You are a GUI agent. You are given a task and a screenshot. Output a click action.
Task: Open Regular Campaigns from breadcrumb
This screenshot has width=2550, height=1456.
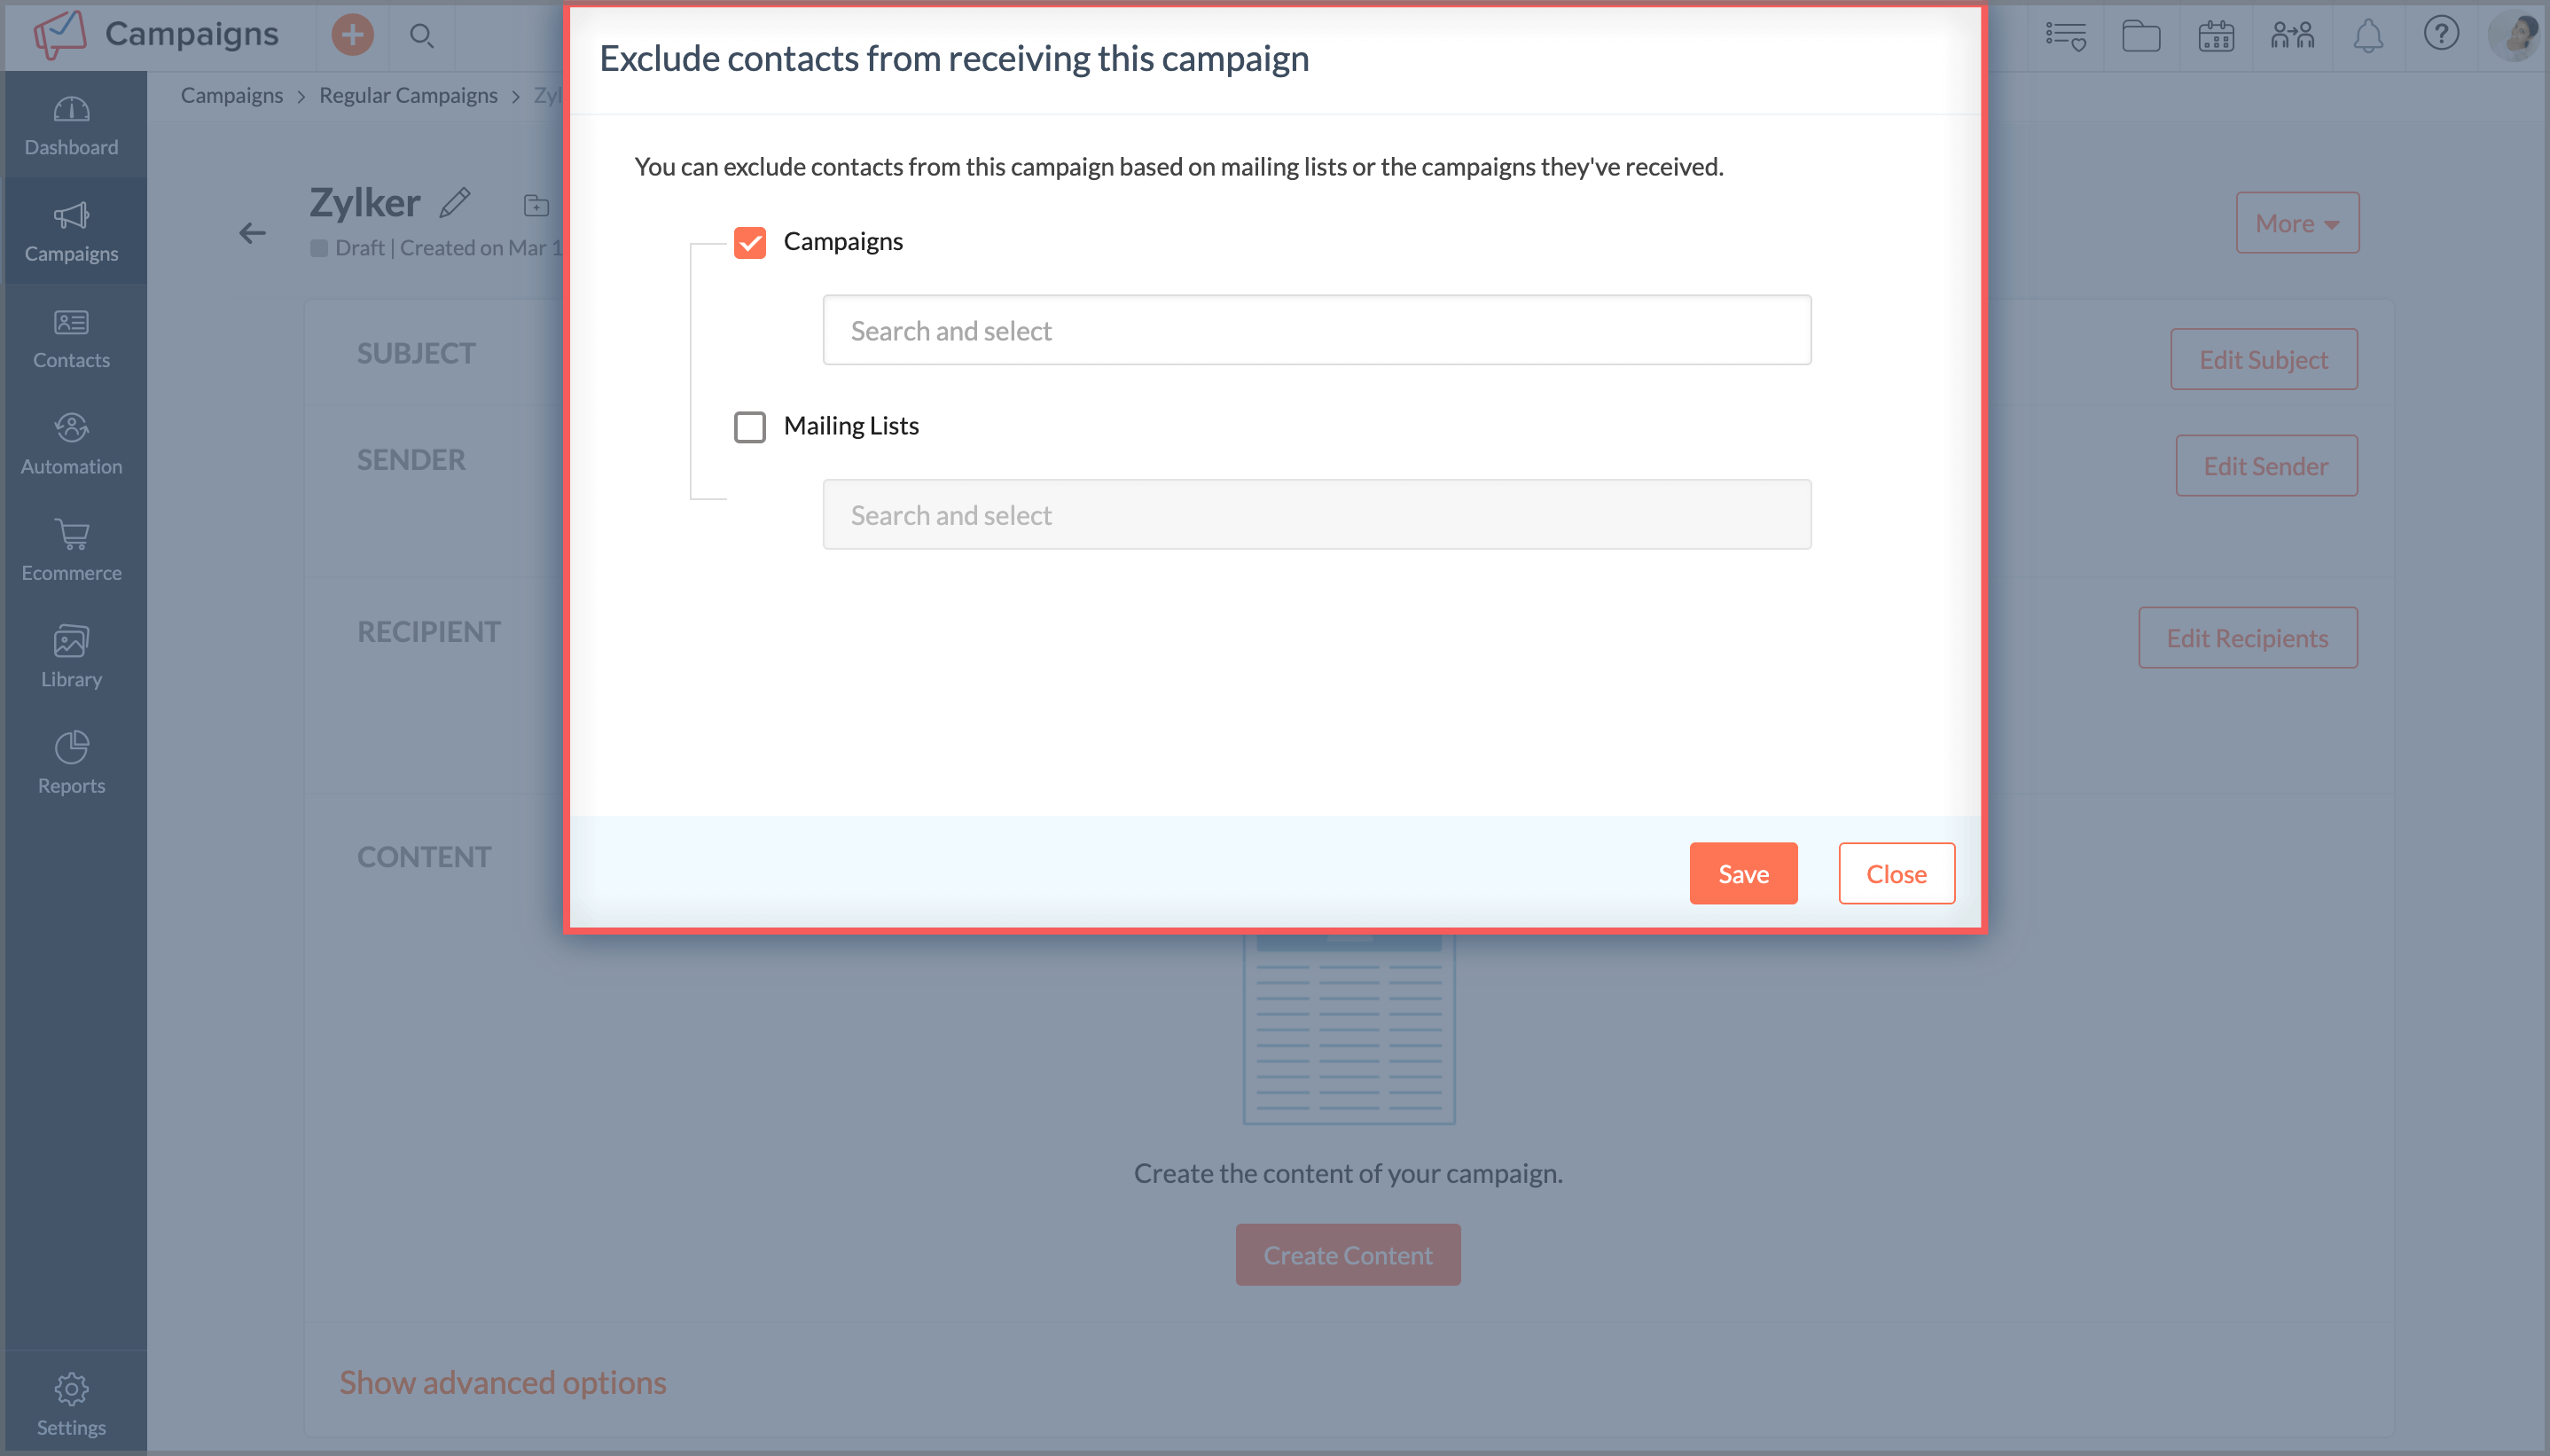(x=408, y=95)
